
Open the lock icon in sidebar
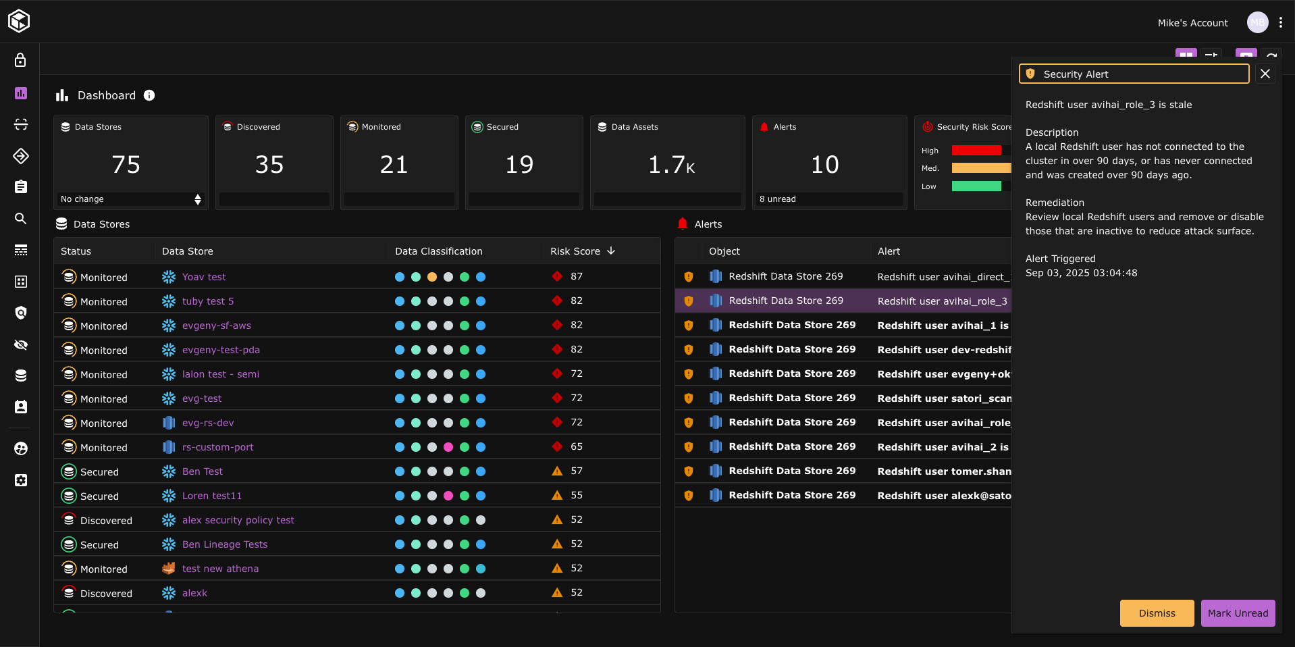pyautogui.click(x=20, y=60)
